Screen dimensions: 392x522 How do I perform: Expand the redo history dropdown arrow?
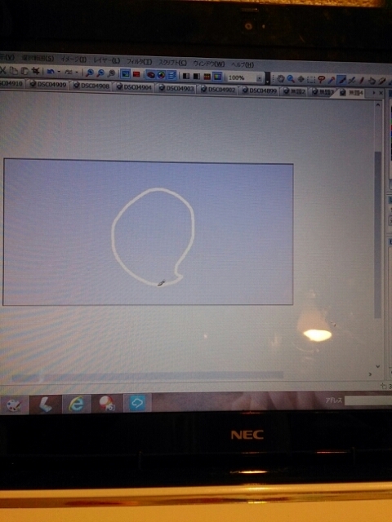77,73
